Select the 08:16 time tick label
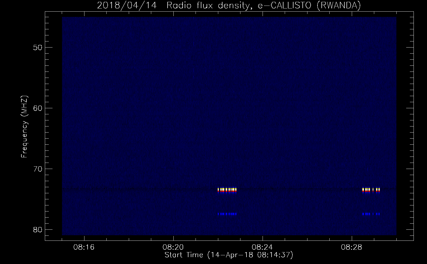This screenshot has width=427, height=264. click(x=84, y=247)
